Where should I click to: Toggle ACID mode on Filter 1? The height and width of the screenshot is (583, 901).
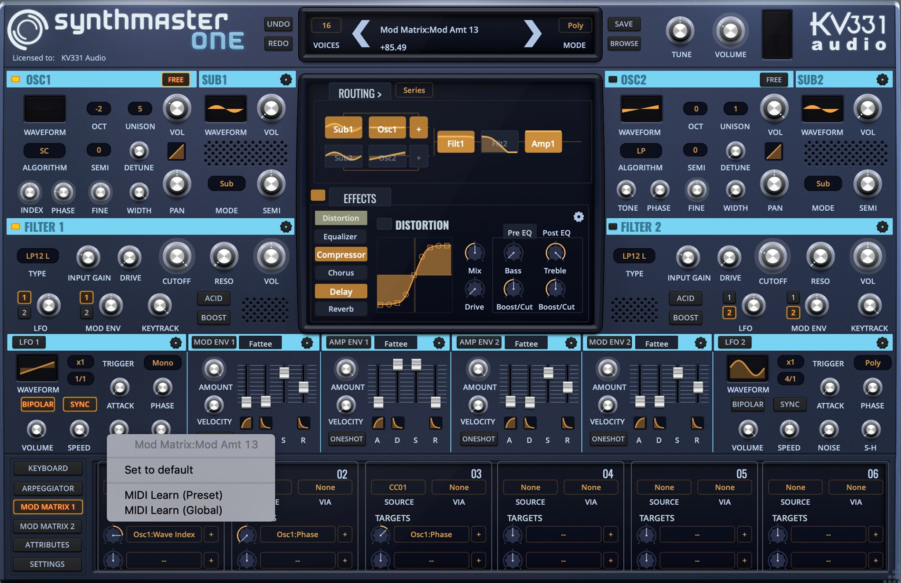(213, 298)
